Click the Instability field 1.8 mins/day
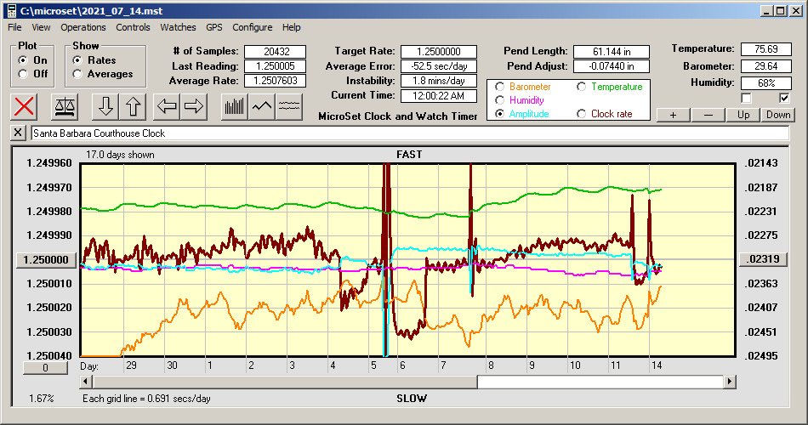Screen dimensions: 808x425 pyautogui.click(x=439, y=81)
